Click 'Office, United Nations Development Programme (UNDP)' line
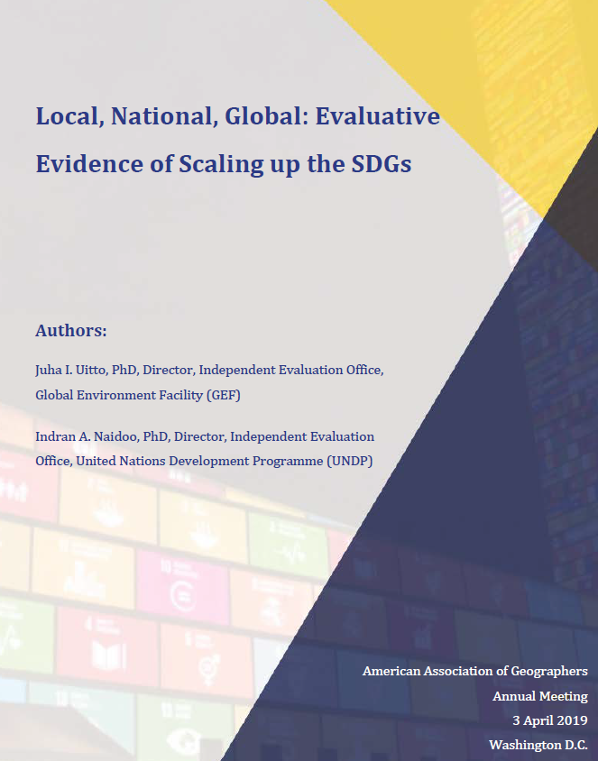Image resolution: width=598 pixels, height=761 pixels. (x=204, y=461)
